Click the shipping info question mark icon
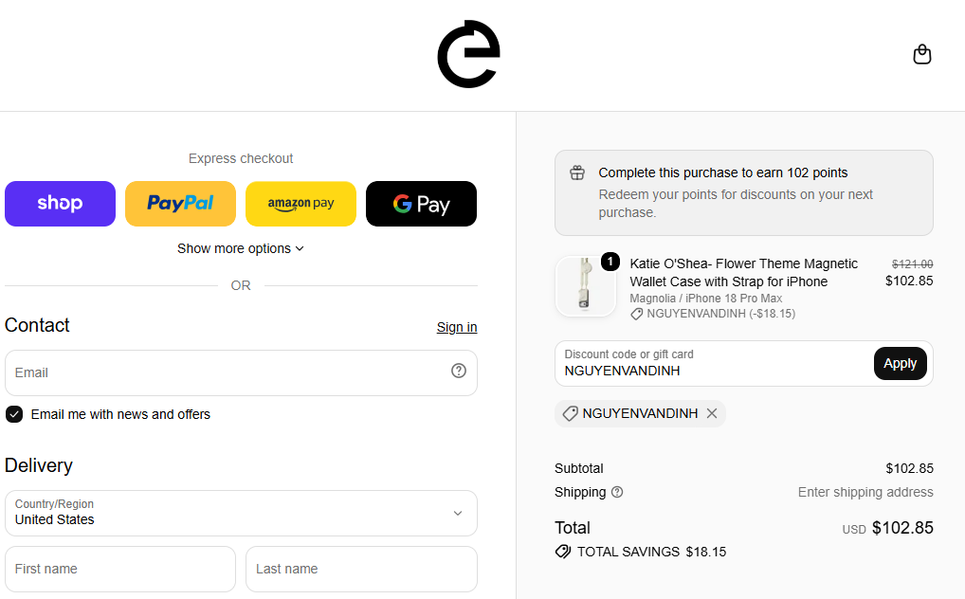The height and width of the screenshot is (599, 965). tap(617, 492)
